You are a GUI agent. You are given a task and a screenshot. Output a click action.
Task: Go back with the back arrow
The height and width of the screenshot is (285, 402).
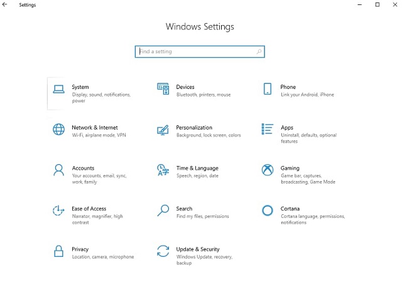5,4
